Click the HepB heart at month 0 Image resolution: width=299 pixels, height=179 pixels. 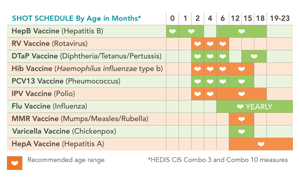point(172,31)
